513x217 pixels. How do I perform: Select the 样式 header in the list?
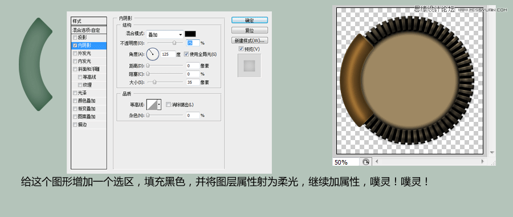[89, 21]
